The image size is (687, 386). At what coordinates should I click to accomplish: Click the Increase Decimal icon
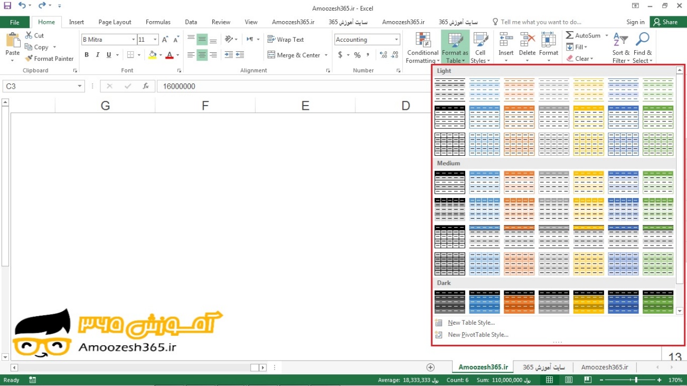click(x=383, y=55)
